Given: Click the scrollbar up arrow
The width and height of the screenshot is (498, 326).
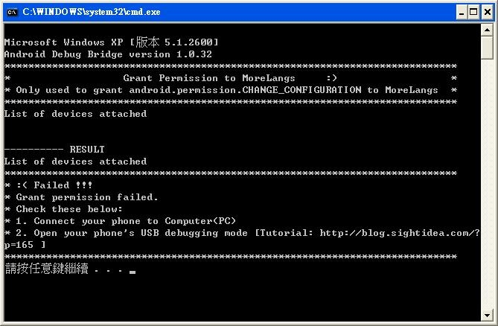Looking at the screenshot, I should (x=487, y=30).
